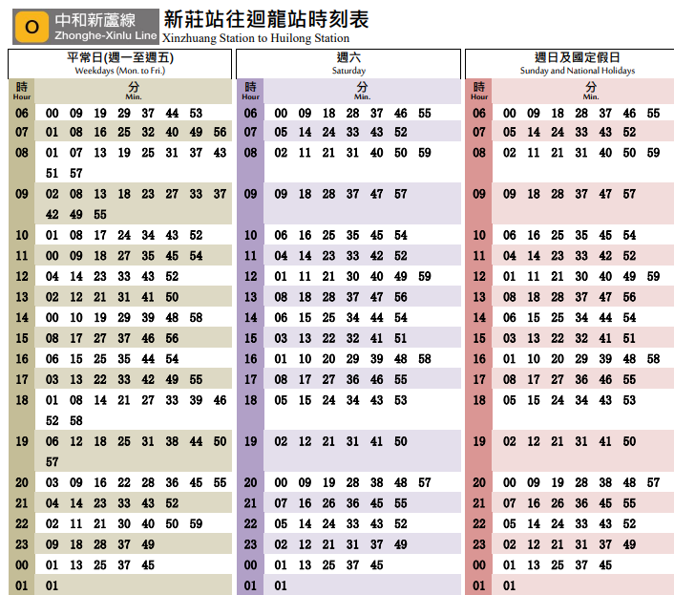This screenshot has height=595, width=674.
Task: Click minute 52 in Sunday hour 07 row
Action: click(x=629, y=132)
